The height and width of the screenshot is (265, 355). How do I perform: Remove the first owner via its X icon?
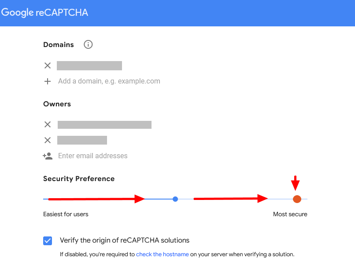point(48,124)
